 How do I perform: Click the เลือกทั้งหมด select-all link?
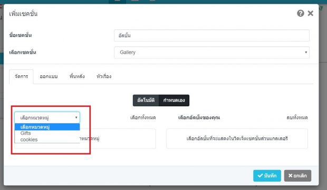(x=143, y=117)
